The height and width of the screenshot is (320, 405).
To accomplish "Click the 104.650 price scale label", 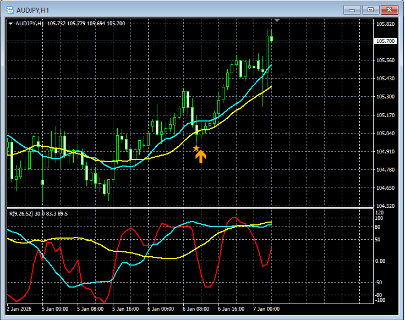I will point(385,188).
